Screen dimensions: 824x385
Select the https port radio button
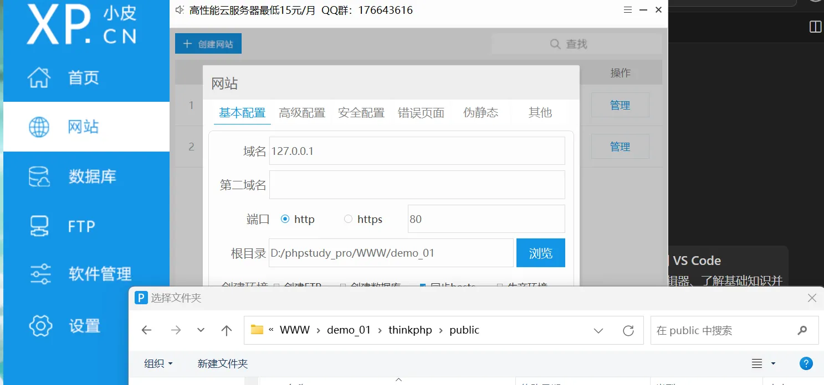348,219
